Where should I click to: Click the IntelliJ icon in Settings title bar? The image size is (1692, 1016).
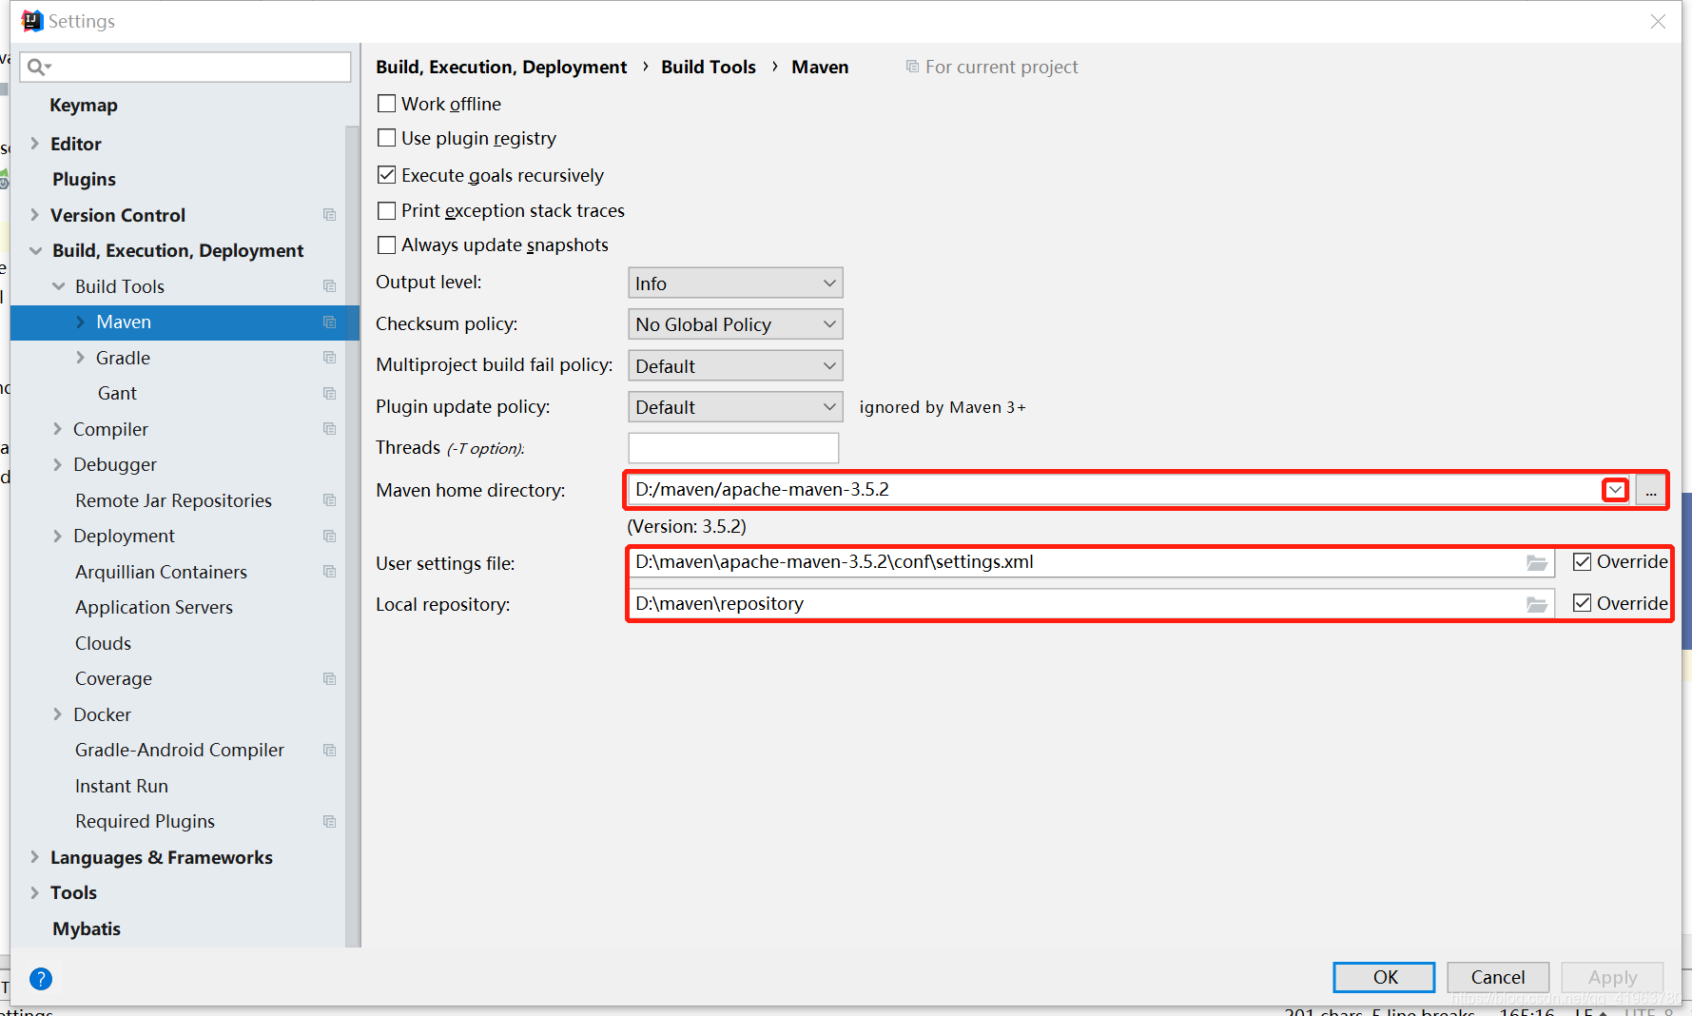(32, 21)
